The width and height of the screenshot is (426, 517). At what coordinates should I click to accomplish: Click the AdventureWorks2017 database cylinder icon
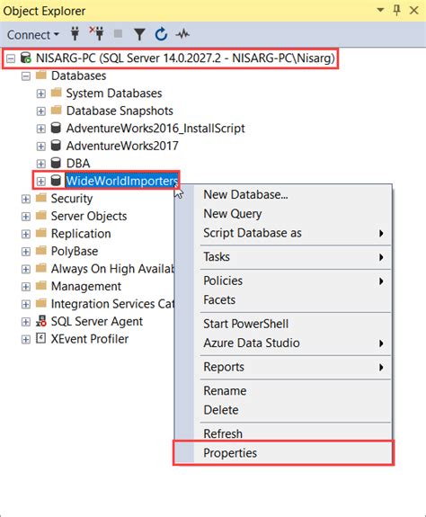click(56, 146)
